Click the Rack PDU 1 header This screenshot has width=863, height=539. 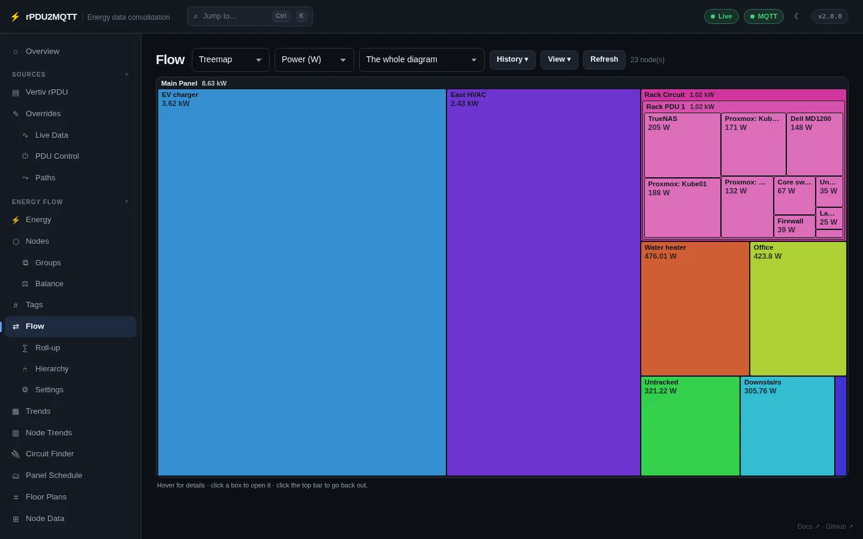click(744, 107)
